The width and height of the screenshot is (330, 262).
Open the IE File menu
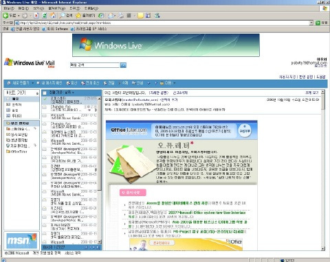[x=9, y=8]
